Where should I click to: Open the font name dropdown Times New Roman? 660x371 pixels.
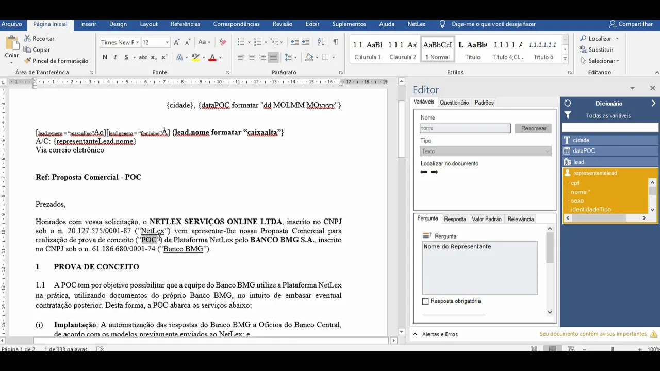(x=137, y=42)
